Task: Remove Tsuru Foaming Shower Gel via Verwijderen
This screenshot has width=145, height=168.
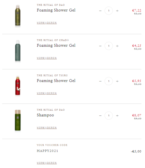Action: point(47,93)
